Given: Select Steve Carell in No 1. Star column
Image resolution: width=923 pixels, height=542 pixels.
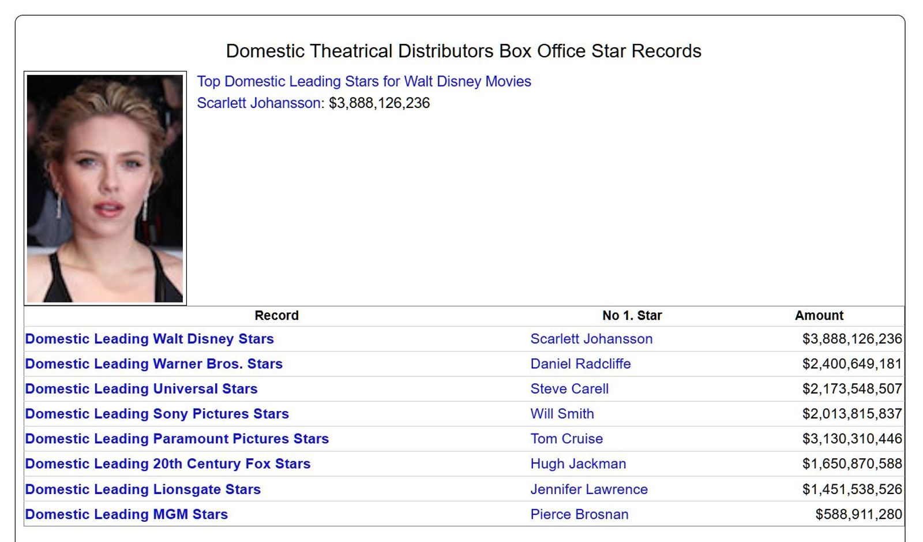Looking at the screenshot, I should (569, 388).
